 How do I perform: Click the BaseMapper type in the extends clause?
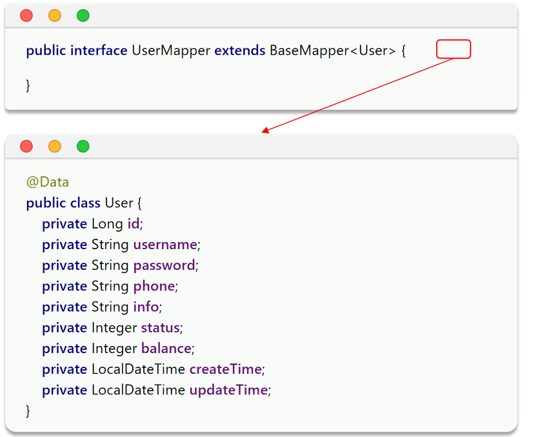(x=309, y=50)
